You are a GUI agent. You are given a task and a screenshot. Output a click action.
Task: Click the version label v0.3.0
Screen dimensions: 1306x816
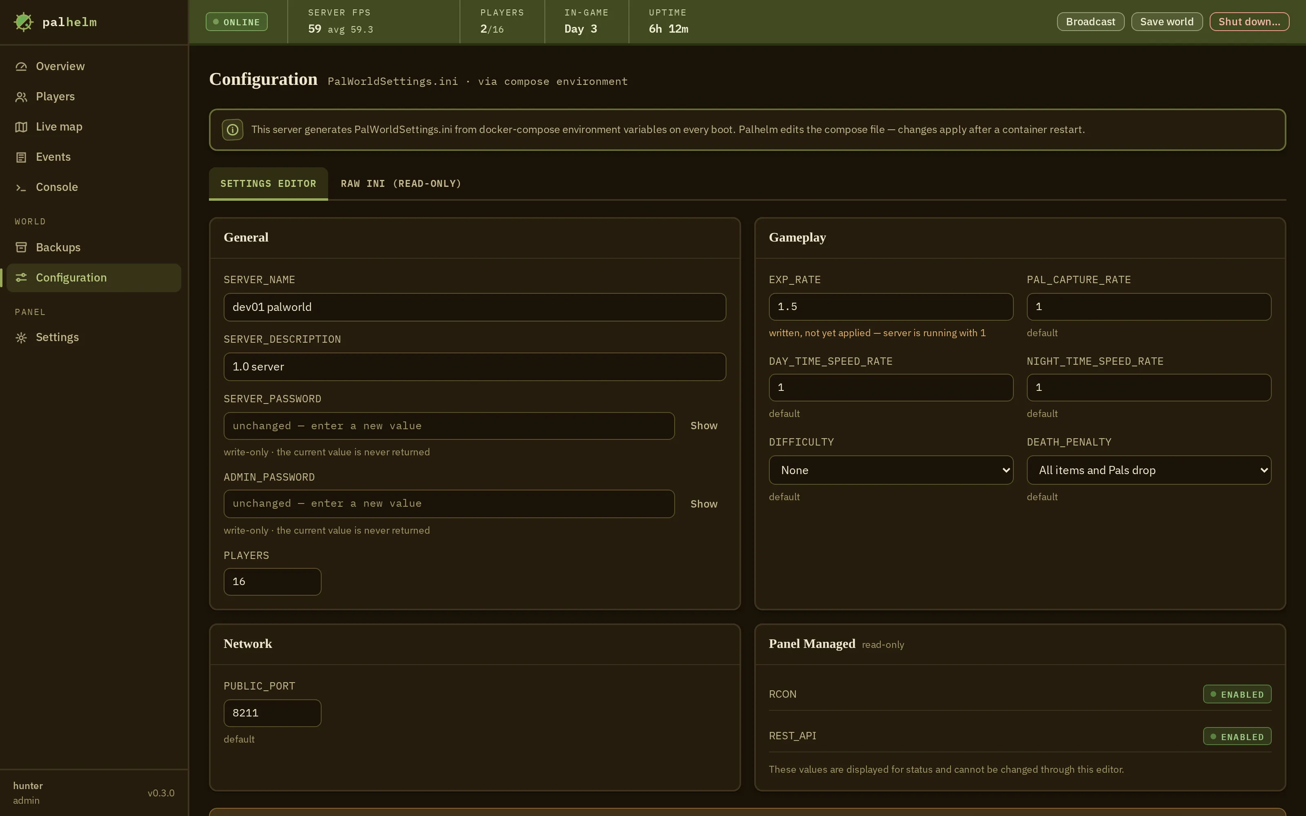tap(161, 793)
